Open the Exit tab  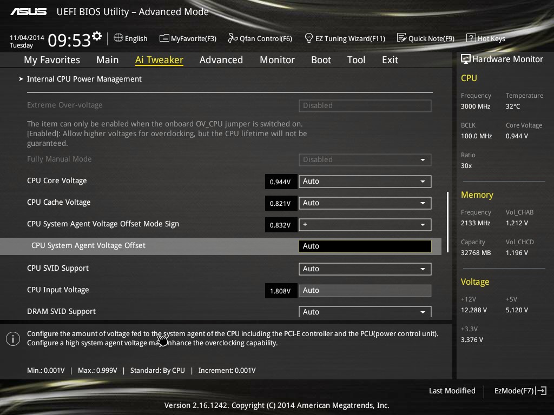390,60
